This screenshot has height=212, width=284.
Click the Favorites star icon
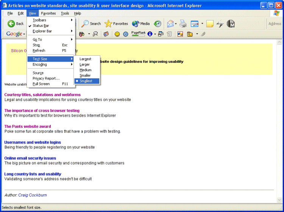pos(108,24)
